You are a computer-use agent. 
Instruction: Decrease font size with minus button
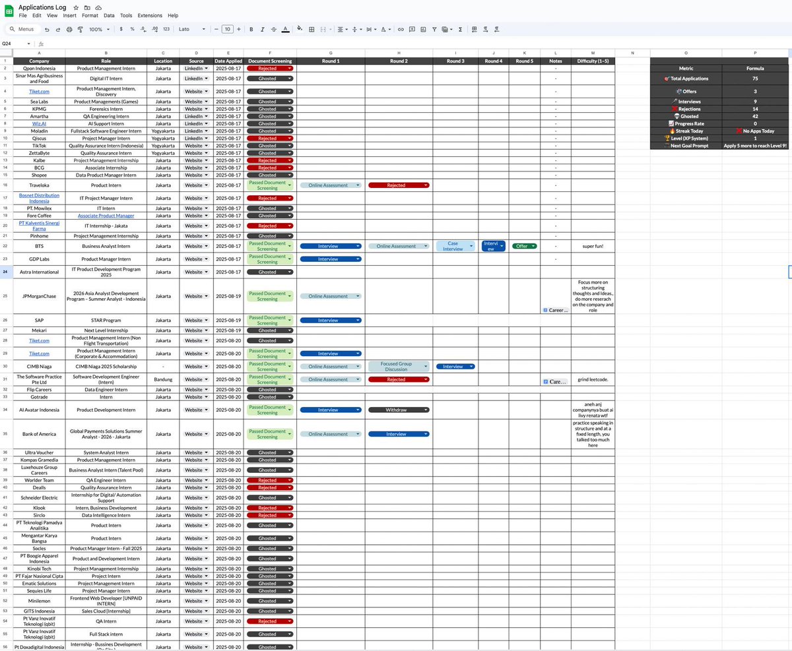pos(216,30)
